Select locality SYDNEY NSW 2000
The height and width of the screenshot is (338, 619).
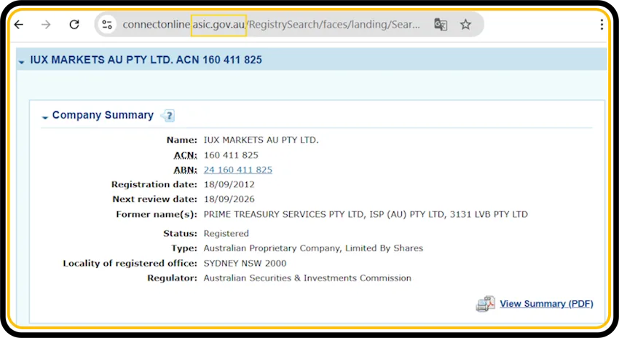click(245, 264)
